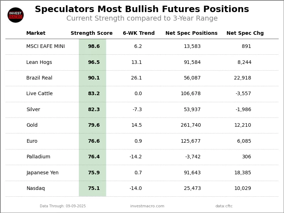Click the Invest Macro logo icon
Screen dimensions: 284x213
pyautogui.click(x=16, y=15)
